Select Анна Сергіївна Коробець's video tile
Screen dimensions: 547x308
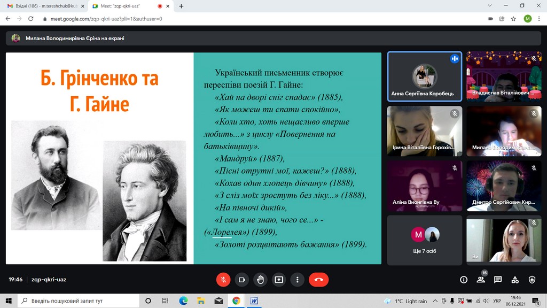click(424, 76)
